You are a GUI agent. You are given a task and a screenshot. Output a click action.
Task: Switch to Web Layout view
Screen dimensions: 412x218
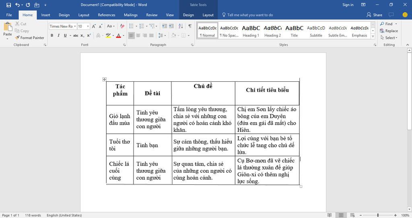click(x=352, y=215)
